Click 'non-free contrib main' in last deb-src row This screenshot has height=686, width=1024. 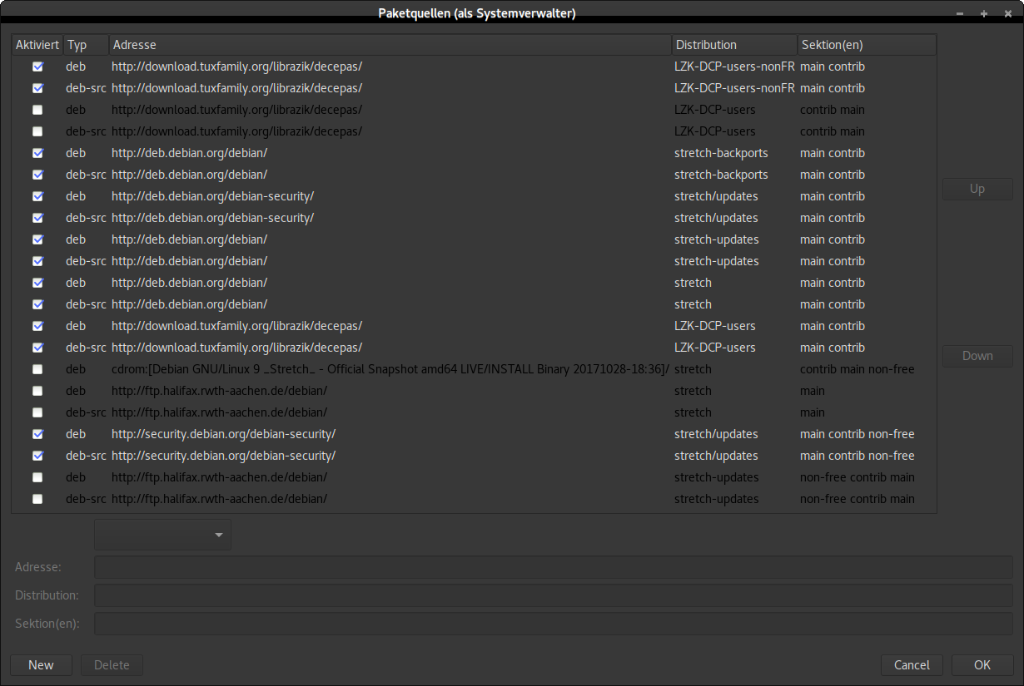pos(857,499)
